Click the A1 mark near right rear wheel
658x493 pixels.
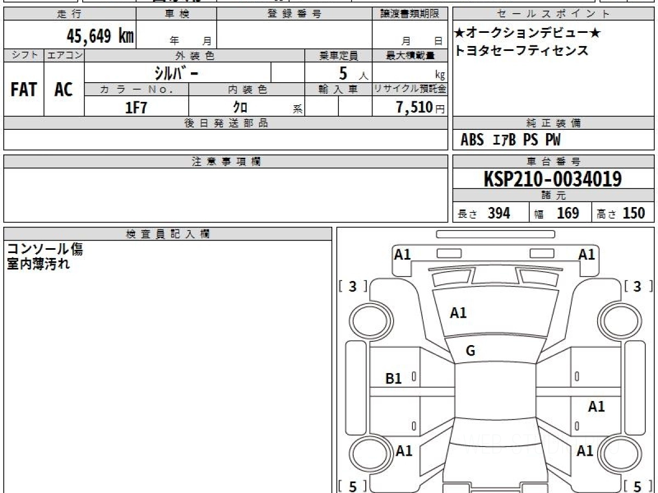coord(585,451)
